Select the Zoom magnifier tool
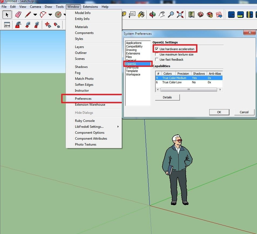 point(171,15)
